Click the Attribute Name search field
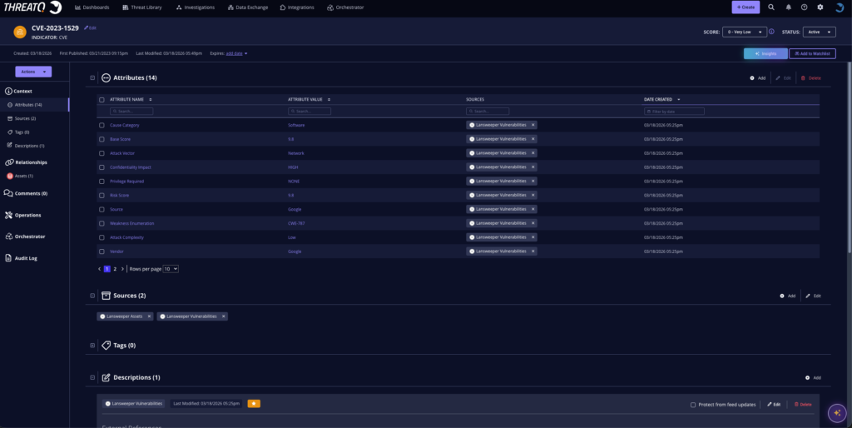852x428 pixels. (131, 111)
